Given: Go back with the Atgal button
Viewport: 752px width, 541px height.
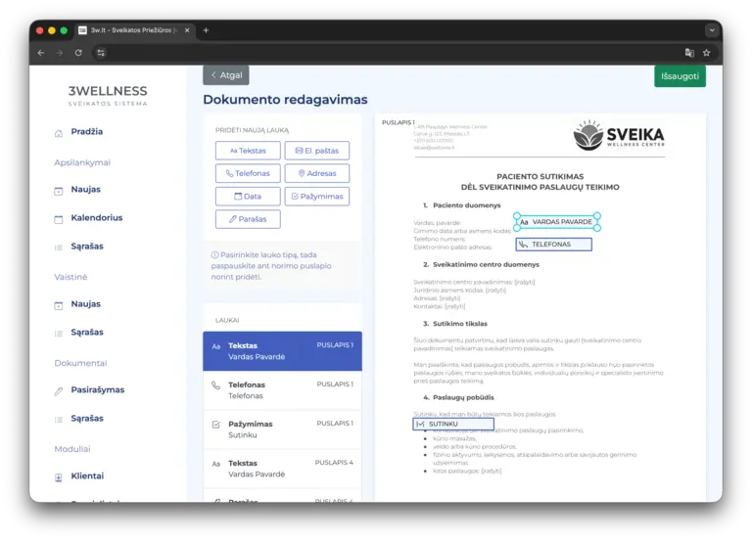Looking at the screenshot, I should click(226, 75).
